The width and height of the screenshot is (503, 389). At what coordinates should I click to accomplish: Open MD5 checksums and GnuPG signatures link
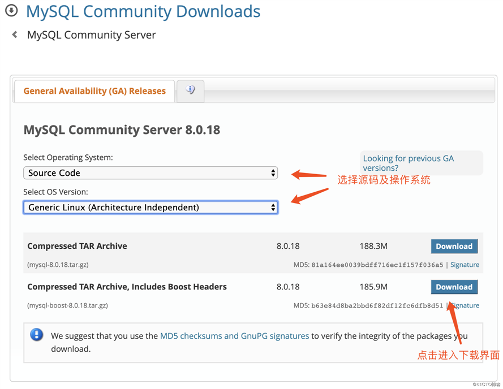234,336
